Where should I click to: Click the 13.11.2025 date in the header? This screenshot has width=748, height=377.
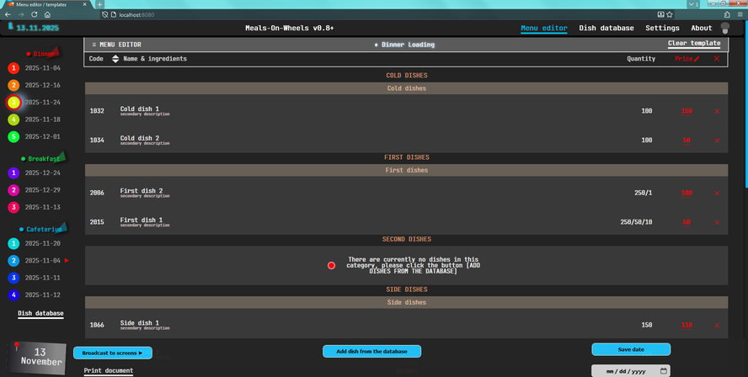click(37, 28)
